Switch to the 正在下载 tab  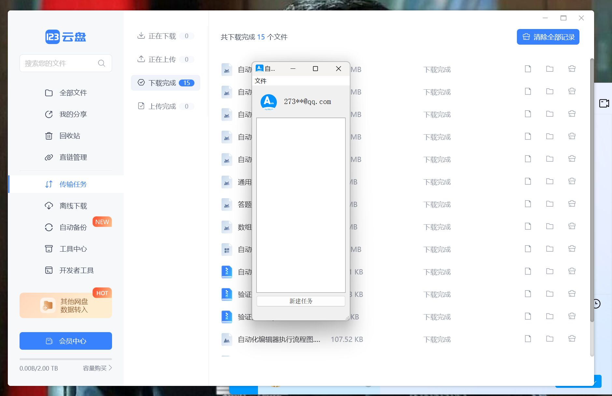coord(165,36)
